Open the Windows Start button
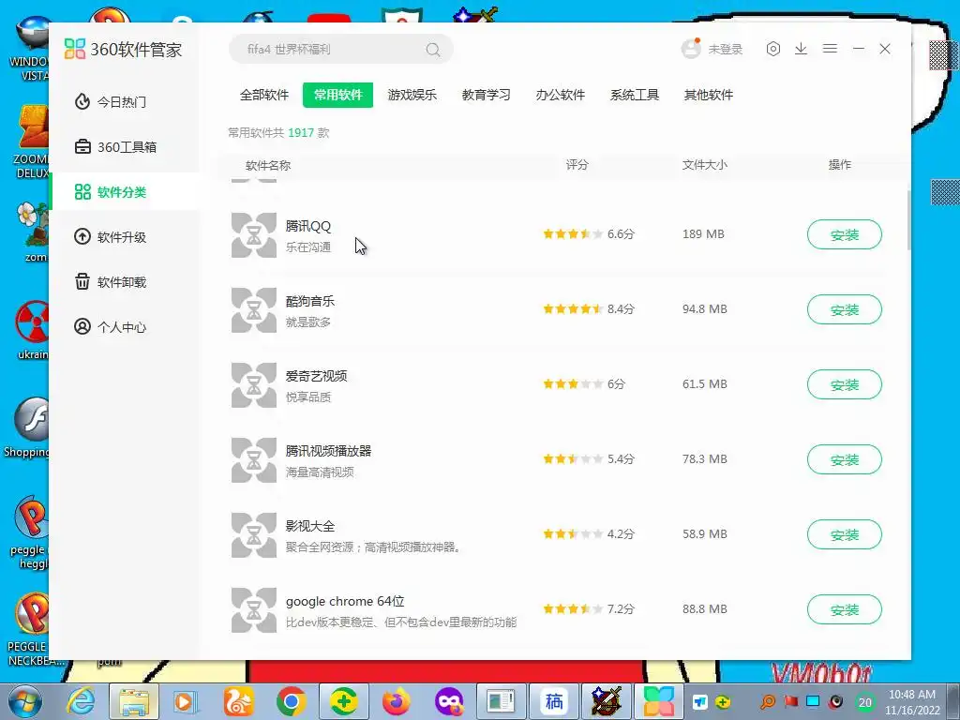This screenshot has width=960, height=720. pos(23,702)
